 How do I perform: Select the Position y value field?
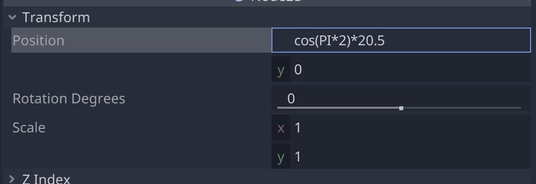click(x=411, y=69)
